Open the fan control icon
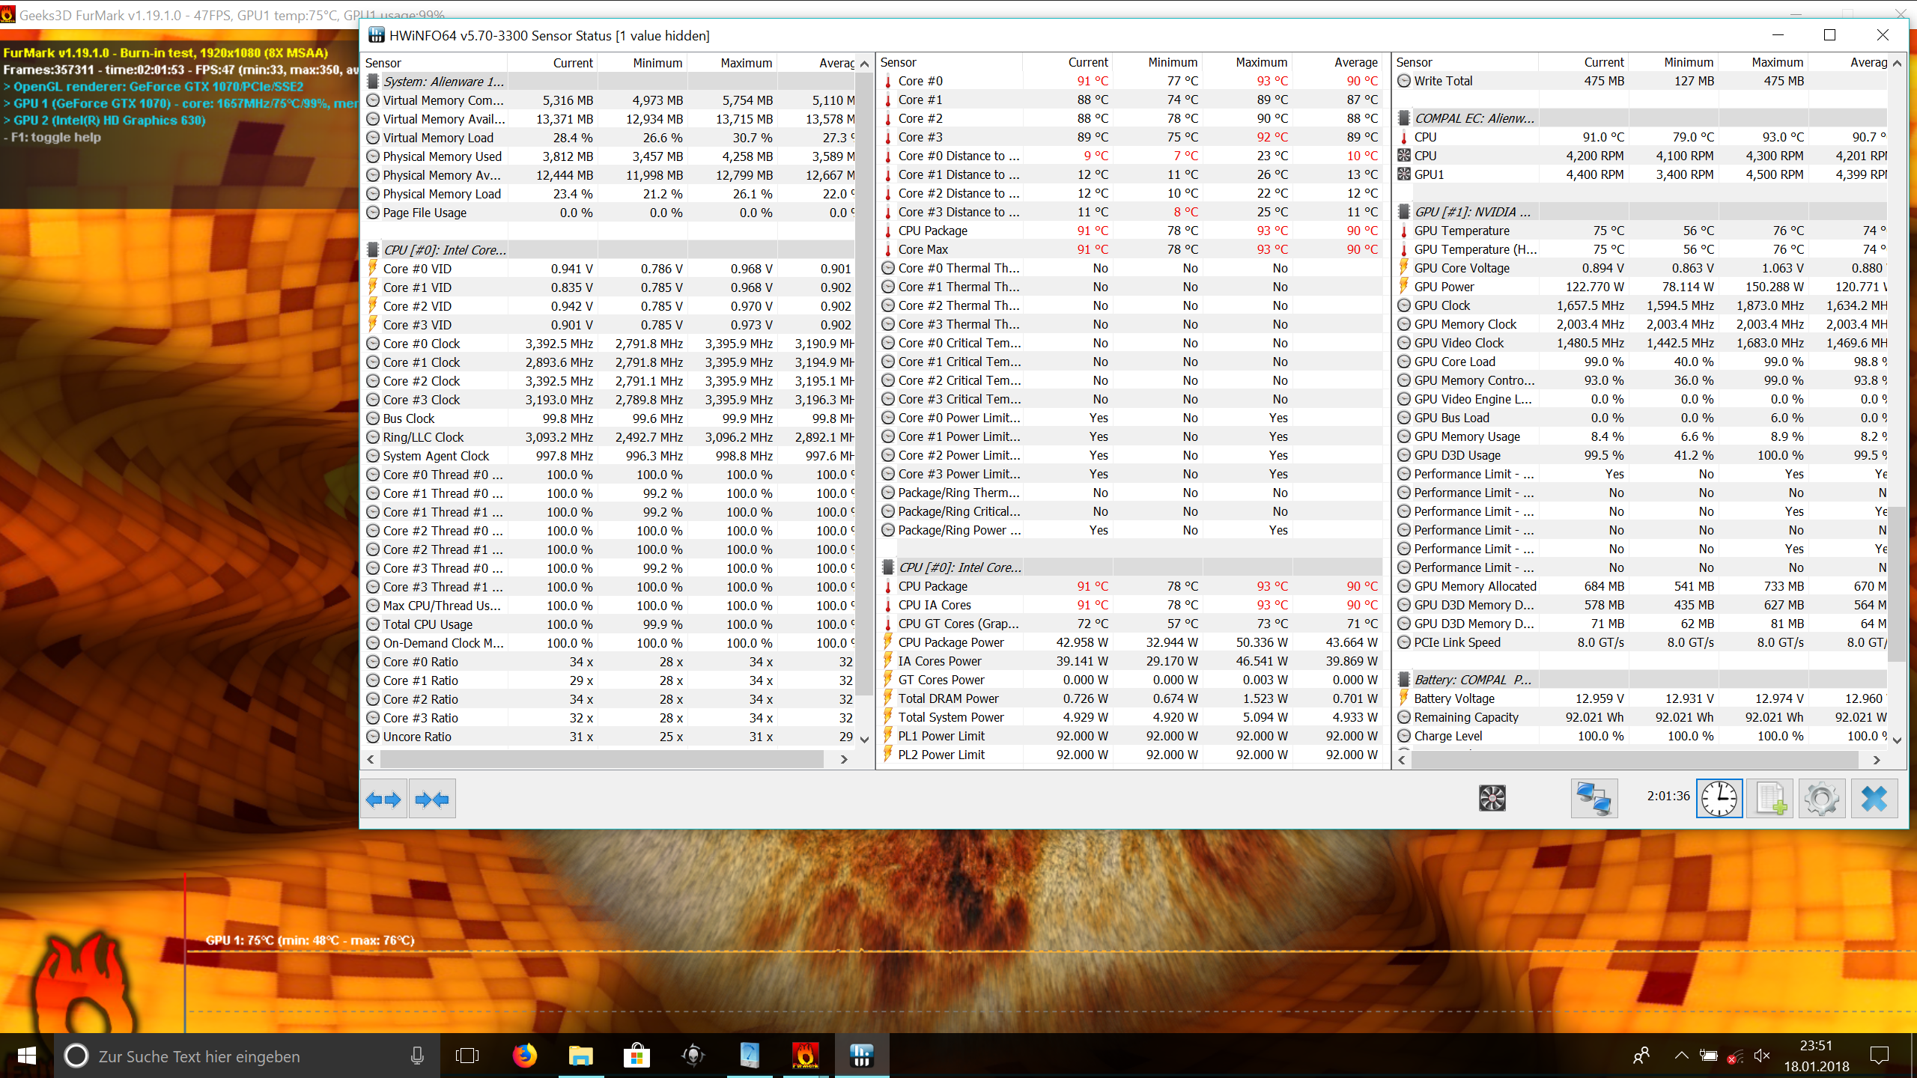Viewport: 1917px width, 1078px height. [1492, 799]
